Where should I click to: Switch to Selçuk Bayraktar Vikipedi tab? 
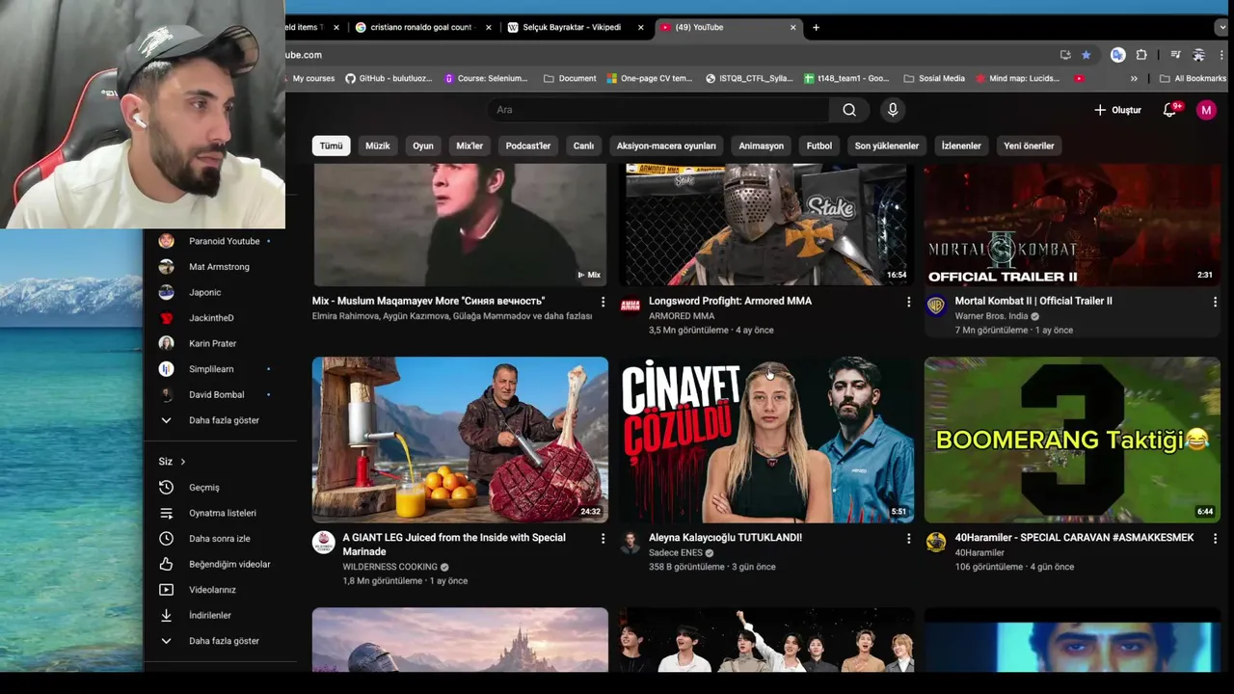576,27
